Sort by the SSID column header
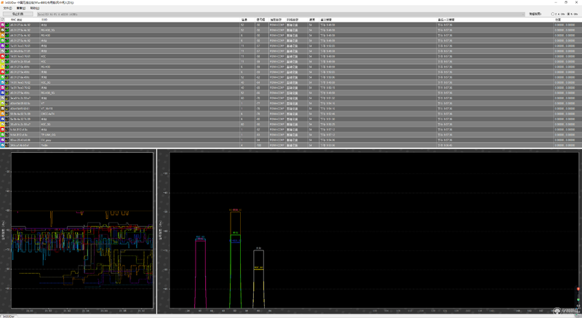The image size is (582, 318). (44, 20)
